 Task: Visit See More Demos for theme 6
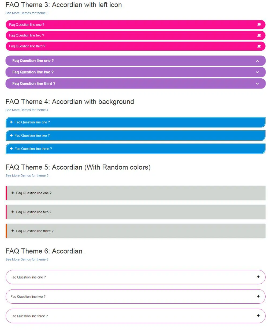27,259
